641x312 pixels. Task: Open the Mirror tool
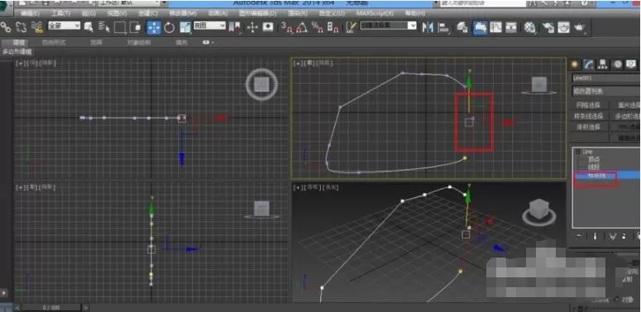coord(428,28)
